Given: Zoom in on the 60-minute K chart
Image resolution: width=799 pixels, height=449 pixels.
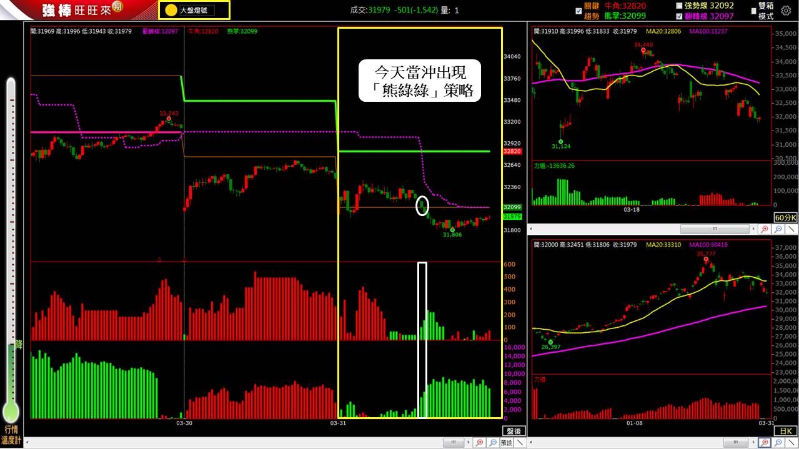Looking at the screenshot, I should [765, 229].
